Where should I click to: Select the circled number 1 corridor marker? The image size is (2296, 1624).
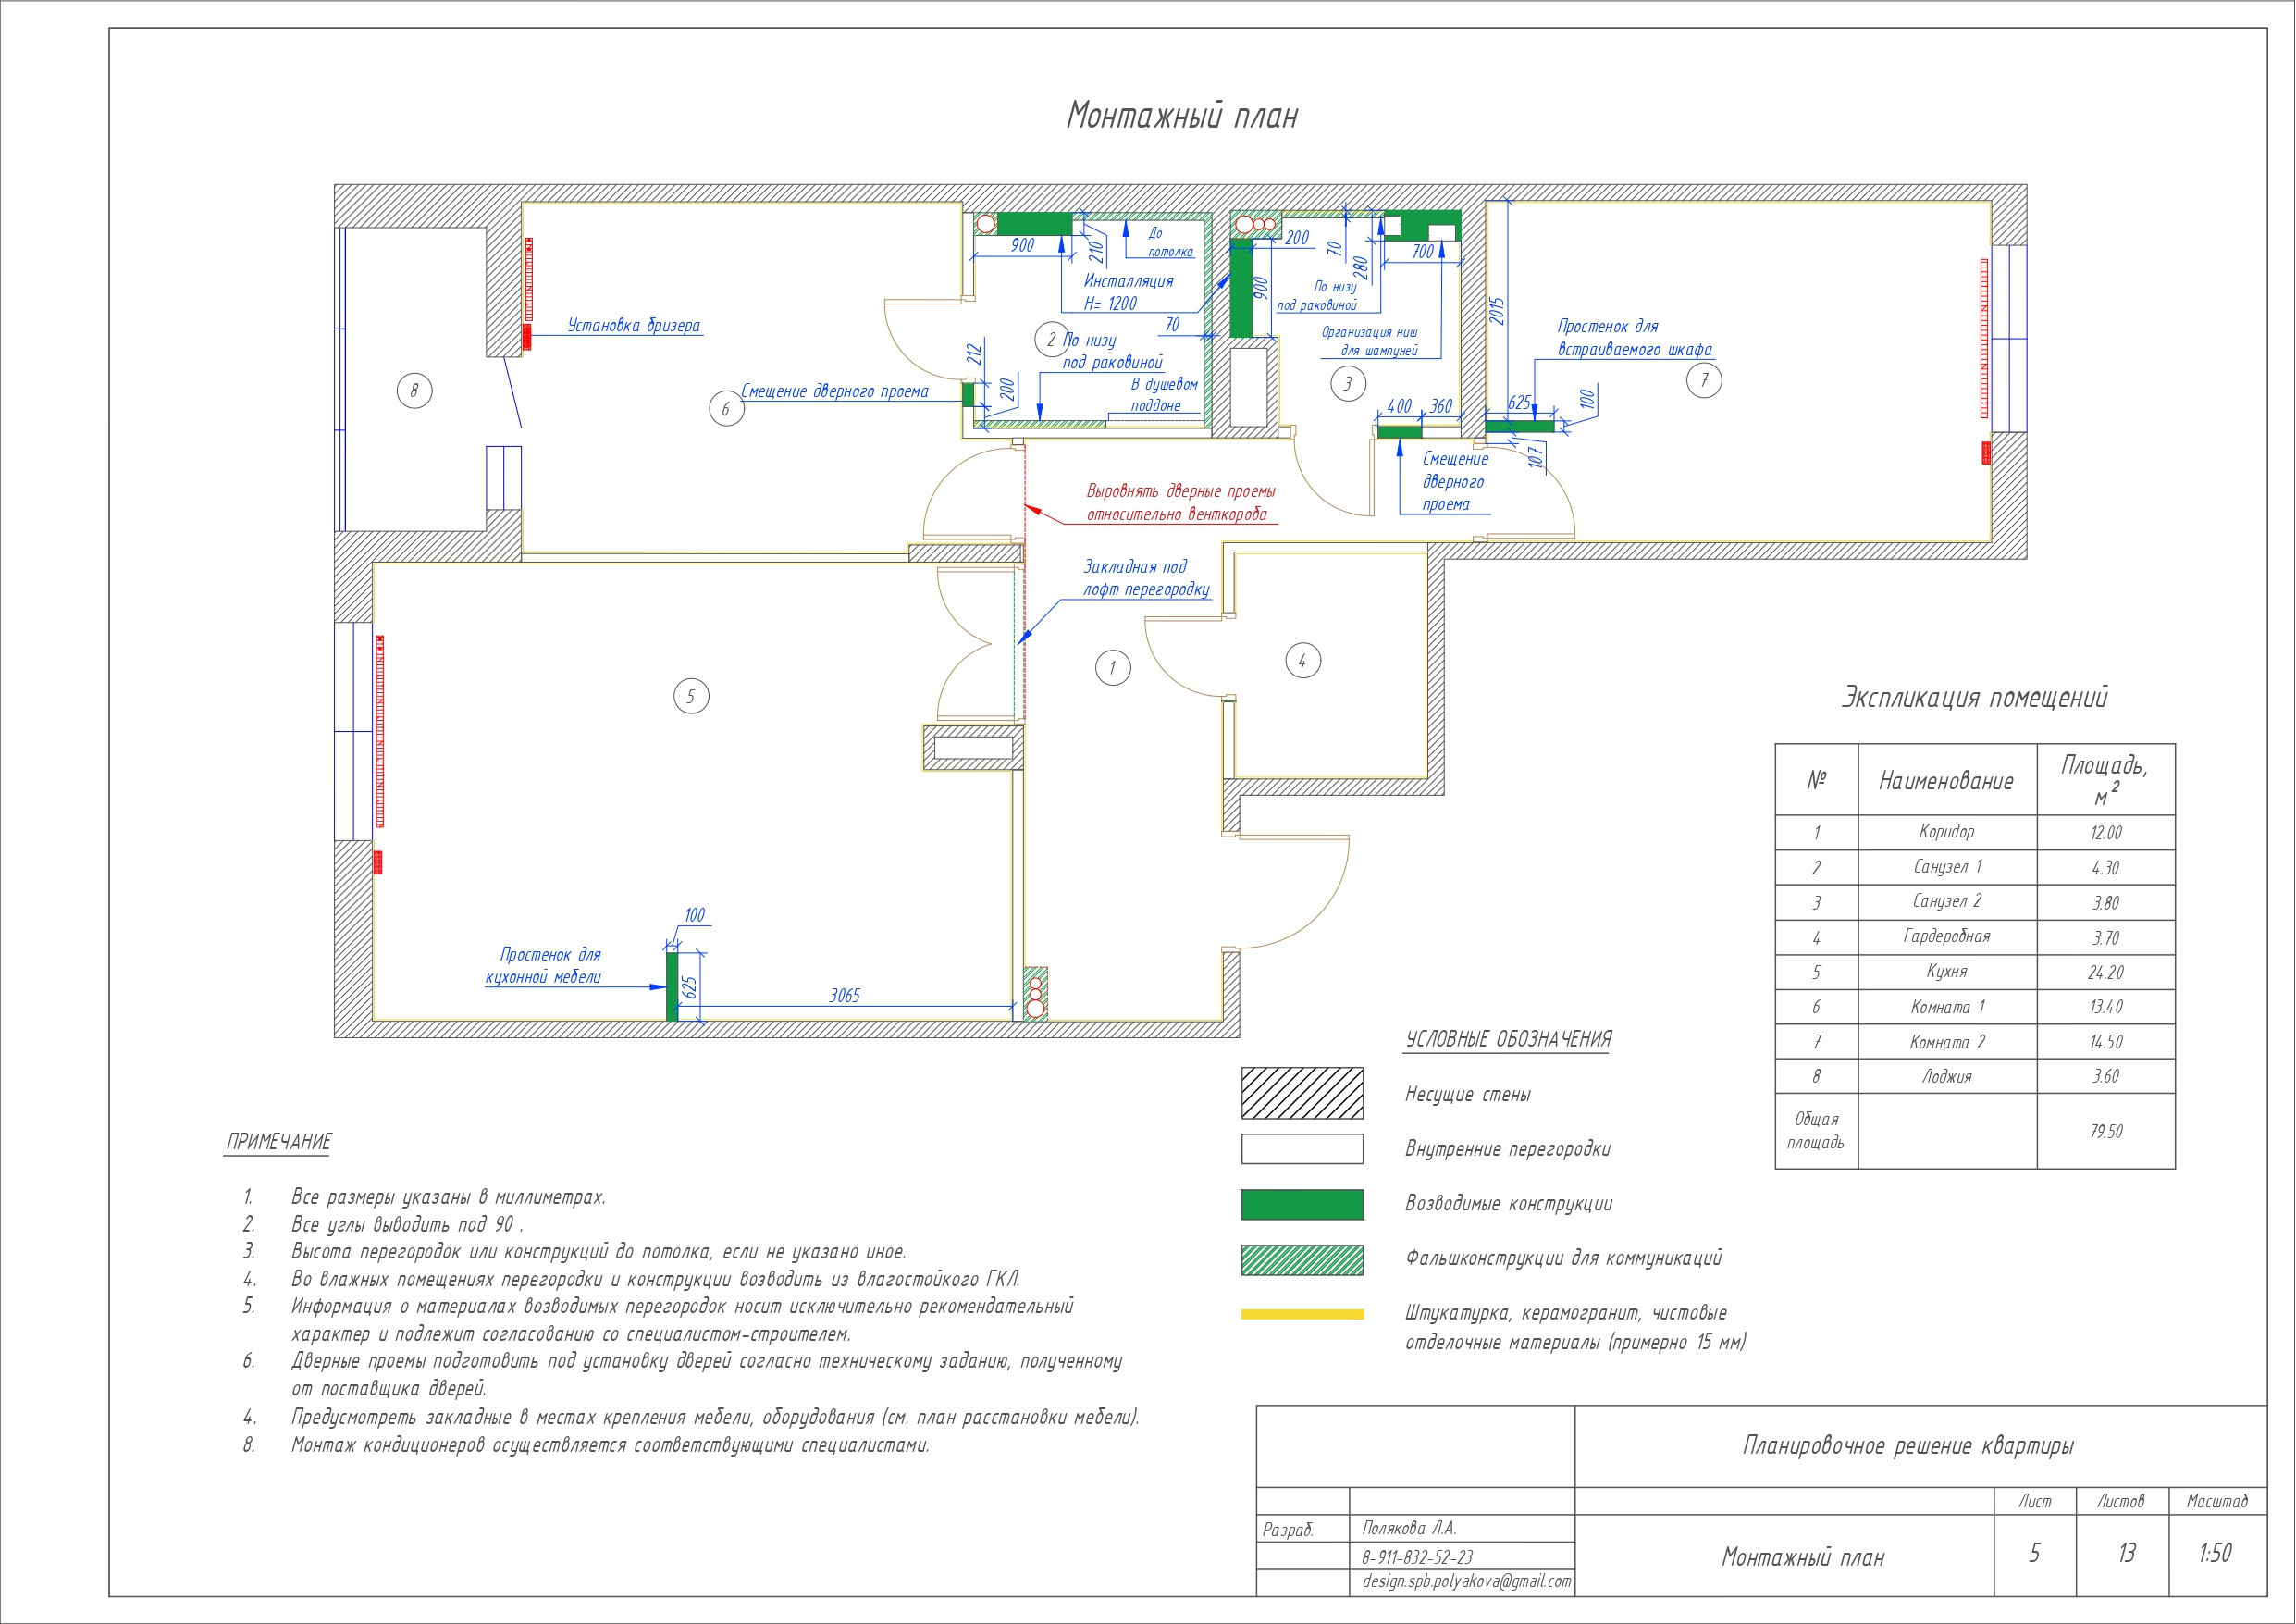[x=1113, y=667]
